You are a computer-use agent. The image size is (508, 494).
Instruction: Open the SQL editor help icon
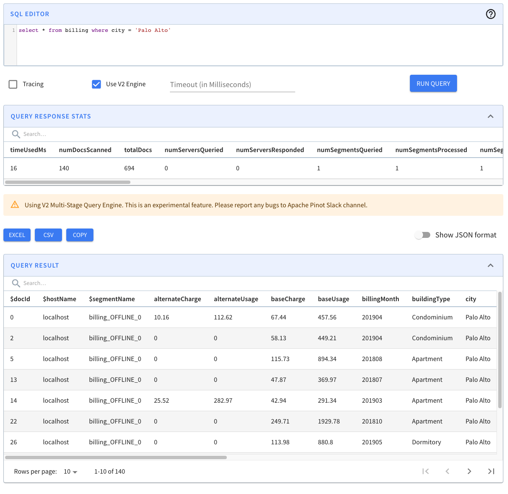tap(491, 14)
